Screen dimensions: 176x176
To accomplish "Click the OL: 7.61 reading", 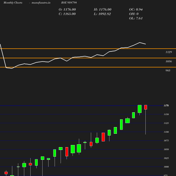I will click(x=136, y=18).
